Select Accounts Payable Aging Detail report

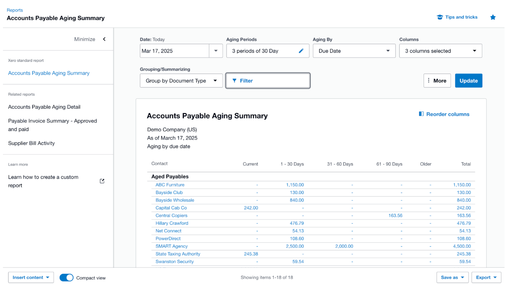tap(44, 107)
